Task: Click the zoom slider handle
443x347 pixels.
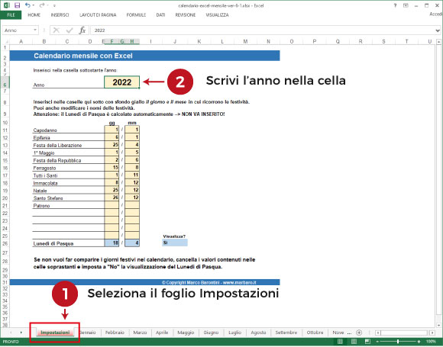Action: tap(398, 342)
